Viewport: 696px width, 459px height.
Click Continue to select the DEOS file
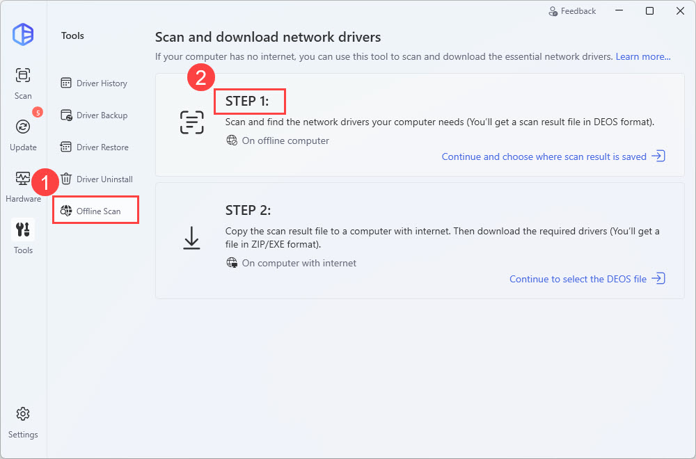[x=578, y=279]
